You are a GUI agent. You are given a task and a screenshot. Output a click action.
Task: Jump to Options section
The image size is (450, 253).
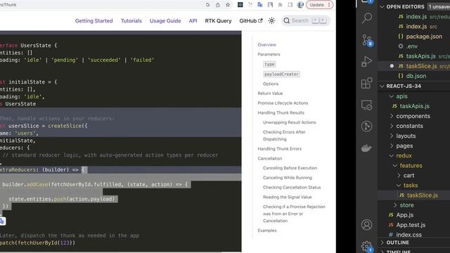pos(271,84)
